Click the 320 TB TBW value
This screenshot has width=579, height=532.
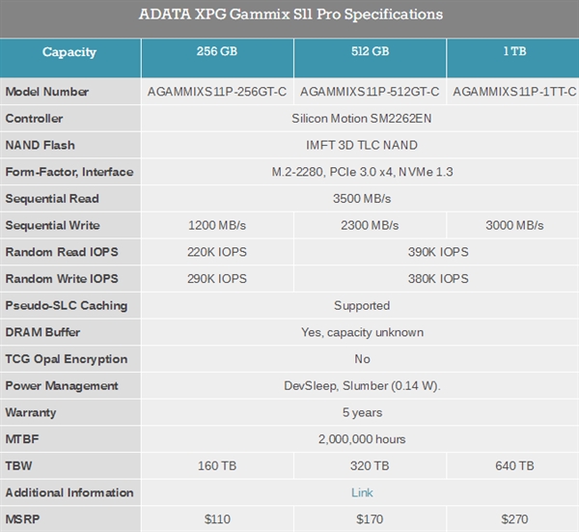coord(370,466)
